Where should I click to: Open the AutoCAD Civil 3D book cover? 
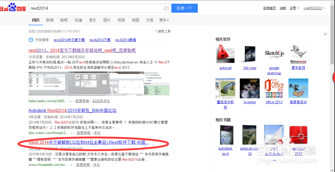249,135
